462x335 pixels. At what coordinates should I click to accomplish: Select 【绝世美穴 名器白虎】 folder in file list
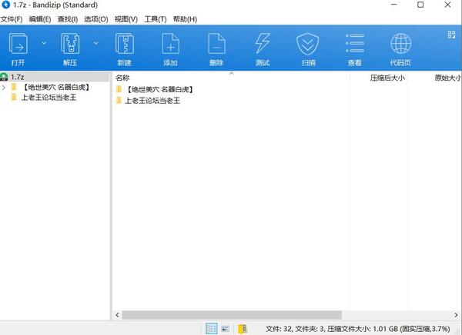click(x=159, y=89)
